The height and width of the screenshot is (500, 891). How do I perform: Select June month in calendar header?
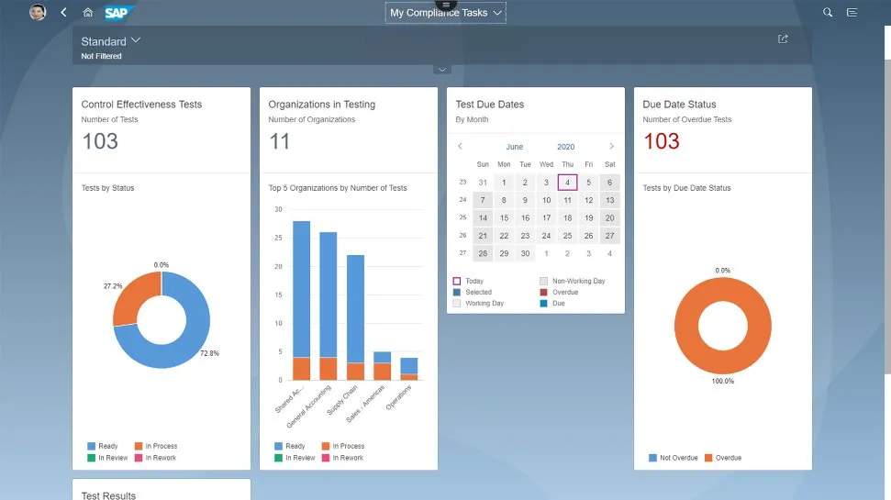tap(515, 147)
